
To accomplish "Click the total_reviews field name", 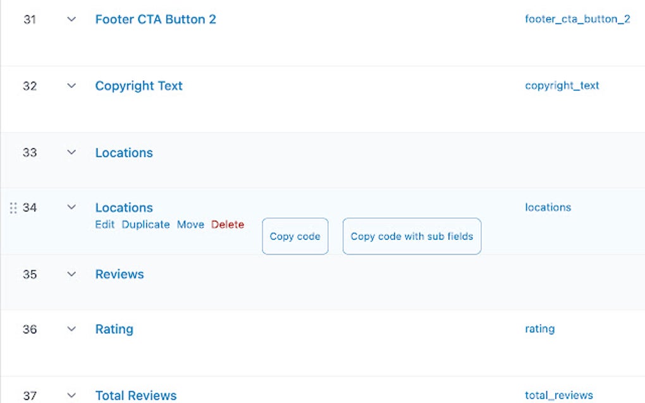I will pyautogui.click(x=560, y=394).
